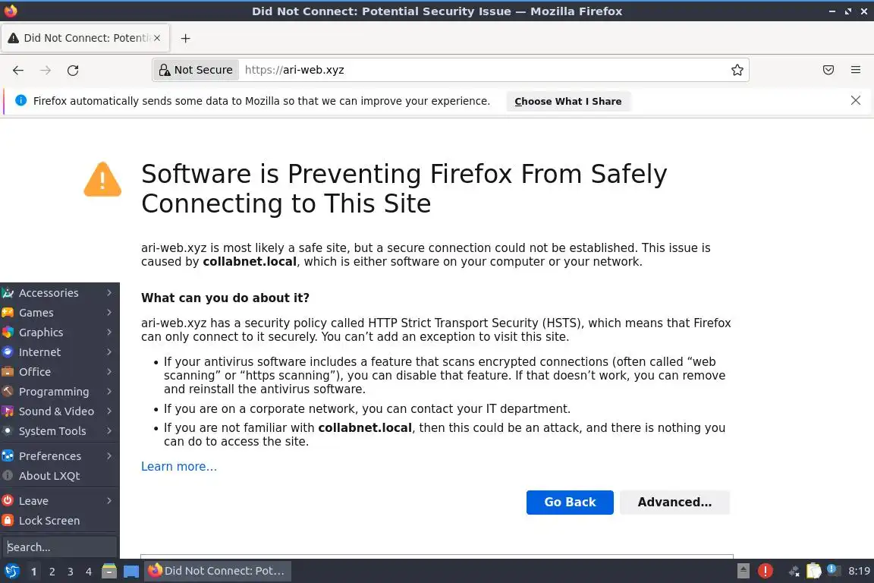Image resolution: width=874 pixels, height=583 pixels.
Task: Select Lock Screen menu entry
Action: [60, 521]
